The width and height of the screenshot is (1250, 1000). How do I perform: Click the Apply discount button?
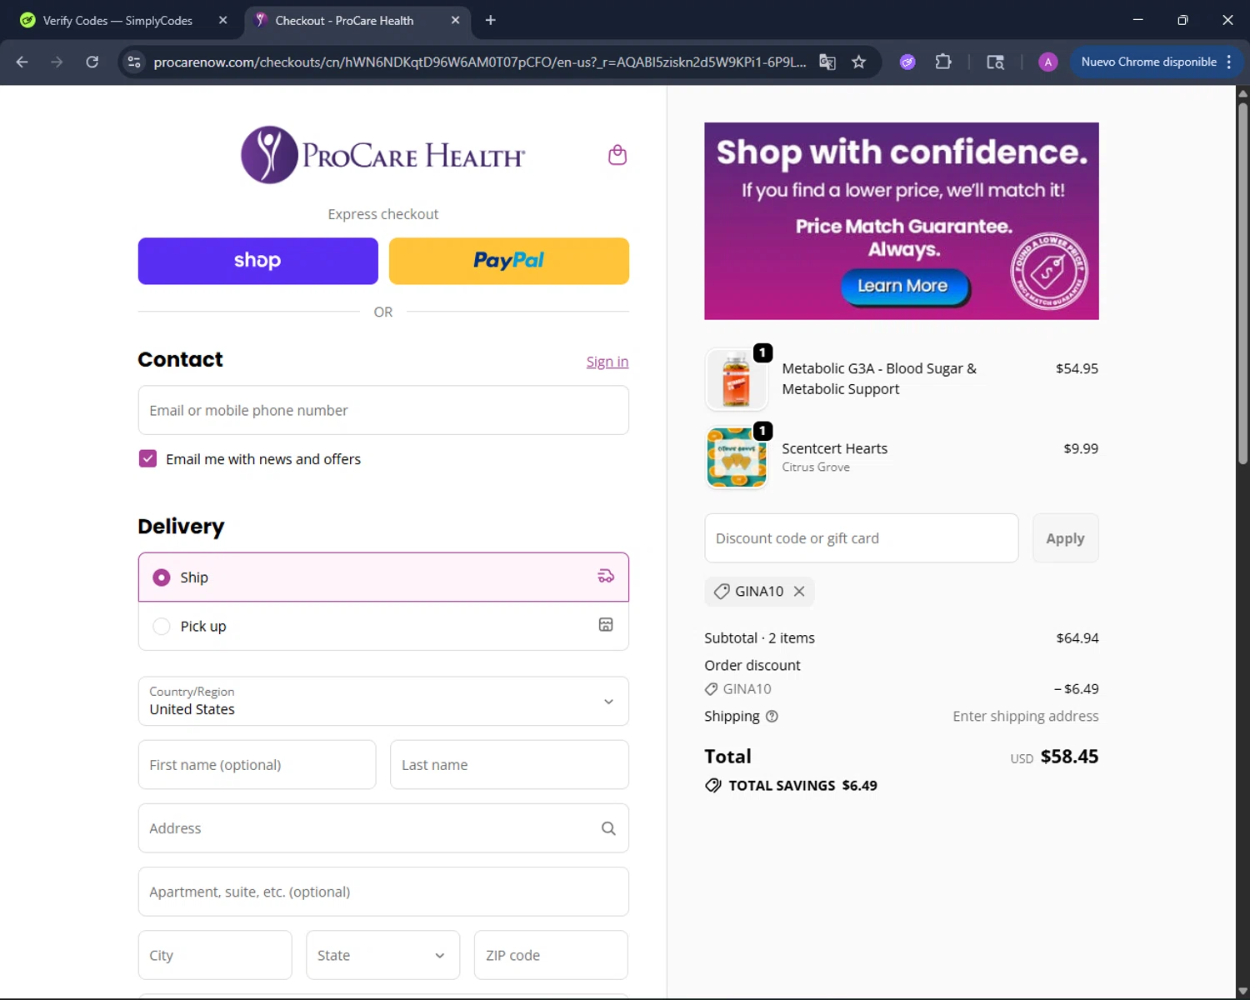point(1065,538)
